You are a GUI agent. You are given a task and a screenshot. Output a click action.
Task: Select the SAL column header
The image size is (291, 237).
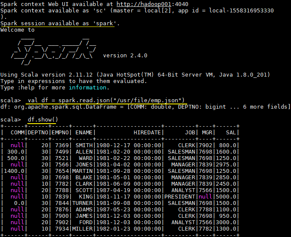[x=231, y=133]
